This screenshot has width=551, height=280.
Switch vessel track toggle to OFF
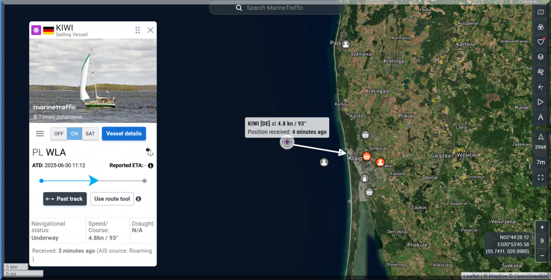pyautogui.click(x=59, y=134)
